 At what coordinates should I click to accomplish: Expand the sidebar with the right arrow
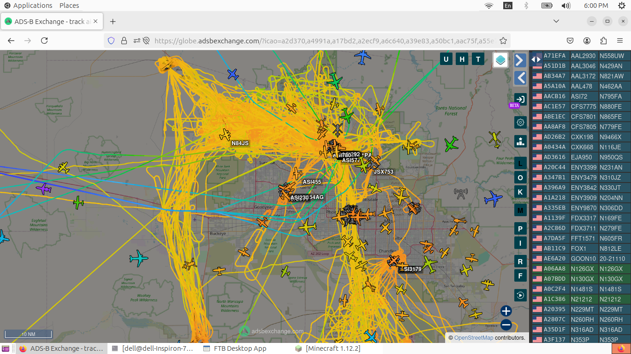(520, 60)
